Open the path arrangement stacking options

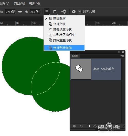[x=64, y=12]
